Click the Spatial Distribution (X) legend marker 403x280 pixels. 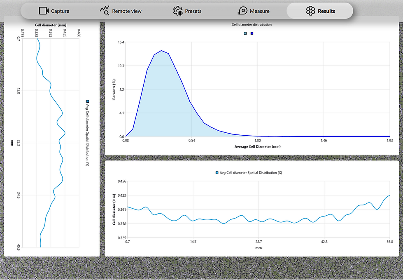pos(217,173)
